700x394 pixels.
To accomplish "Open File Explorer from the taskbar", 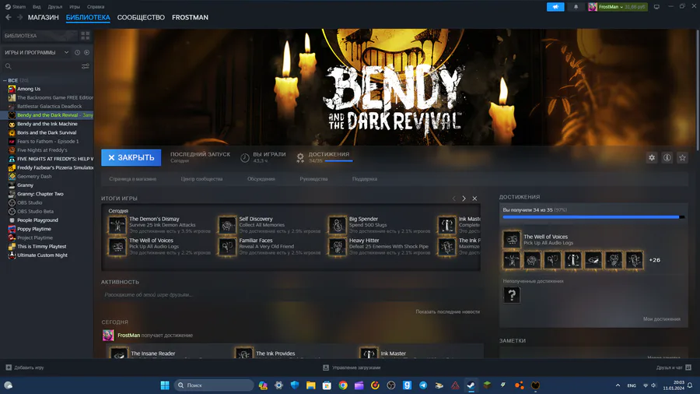I will pos(310,385).
